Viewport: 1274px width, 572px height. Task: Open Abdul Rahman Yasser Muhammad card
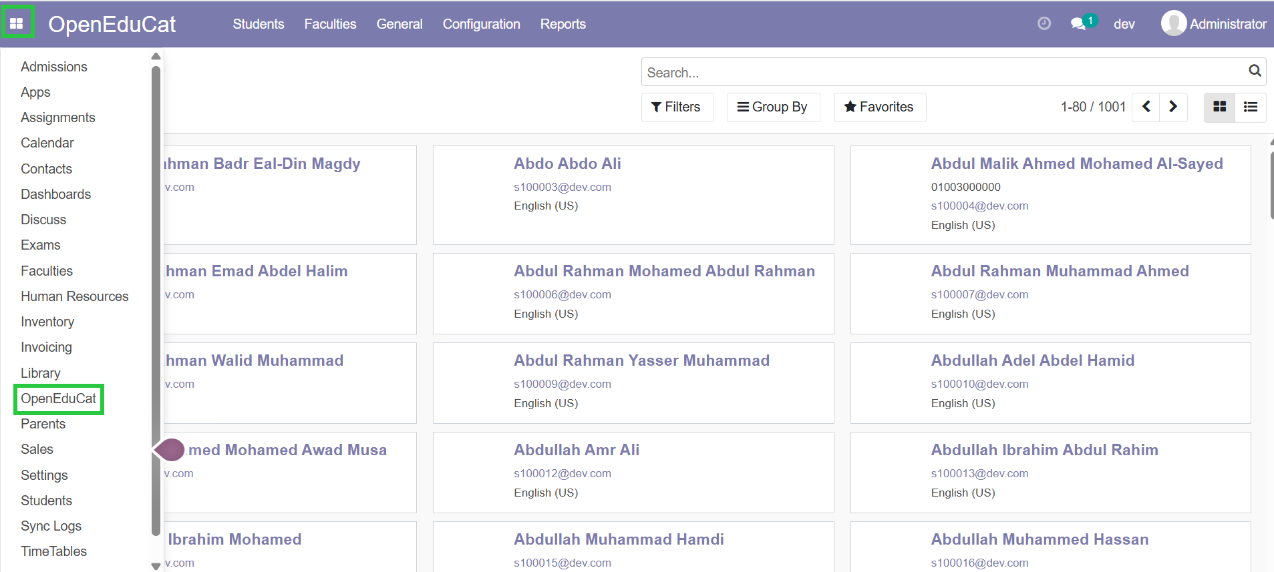coord(633,383)
